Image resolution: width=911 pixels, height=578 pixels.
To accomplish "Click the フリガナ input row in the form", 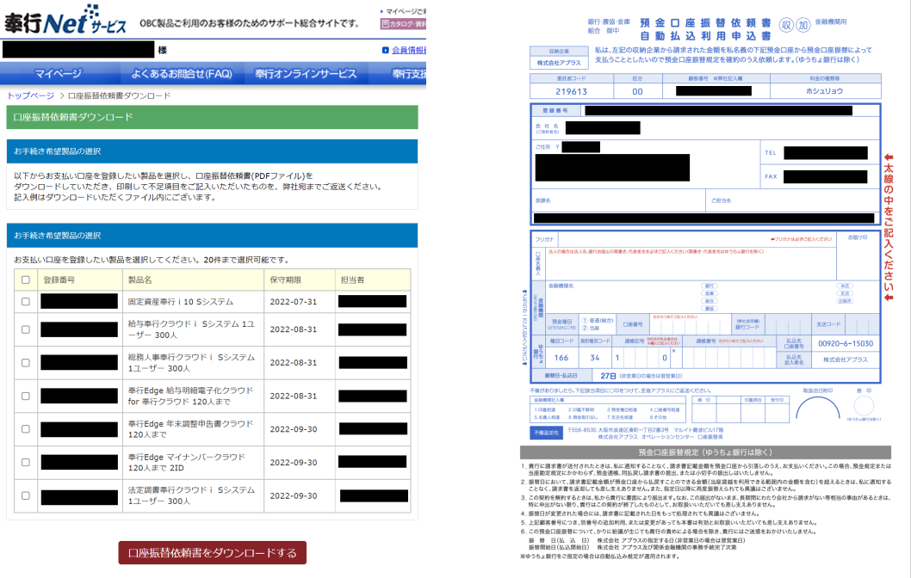I will pyautogui.click(x=684, y=239).
